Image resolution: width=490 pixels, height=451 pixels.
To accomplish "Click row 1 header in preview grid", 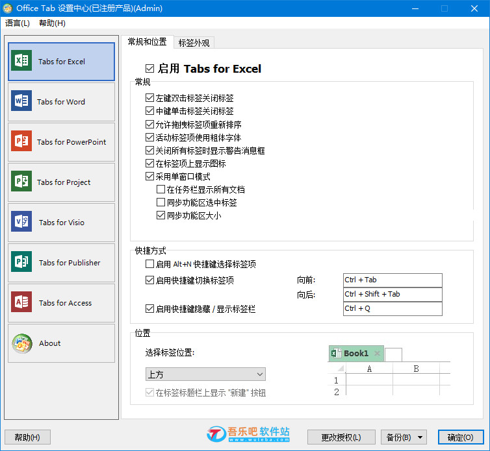I will (x=336, y=380).
